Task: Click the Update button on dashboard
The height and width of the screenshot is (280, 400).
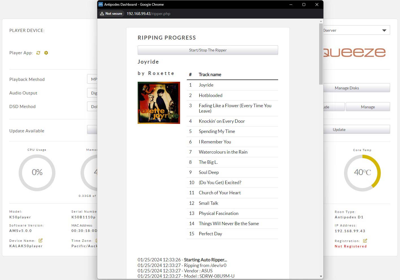Action: 356,130
